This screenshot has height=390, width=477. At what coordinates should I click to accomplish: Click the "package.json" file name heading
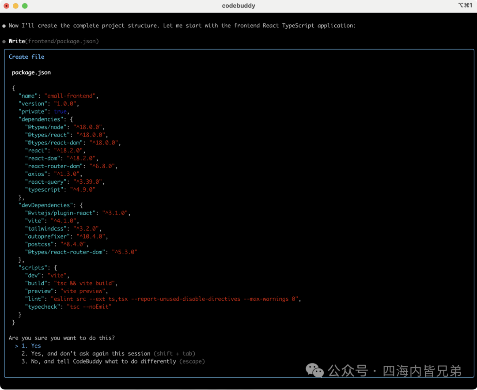coord(31,73)
